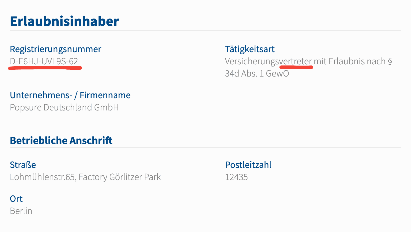
Task: Click the Registrierungsnummer label
Action: (55, 49)
